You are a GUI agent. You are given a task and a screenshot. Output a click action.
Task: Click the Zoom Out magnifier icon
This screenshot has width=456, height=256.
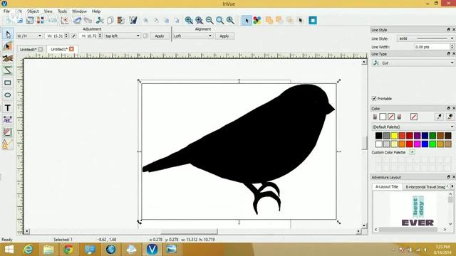[209, 21]
